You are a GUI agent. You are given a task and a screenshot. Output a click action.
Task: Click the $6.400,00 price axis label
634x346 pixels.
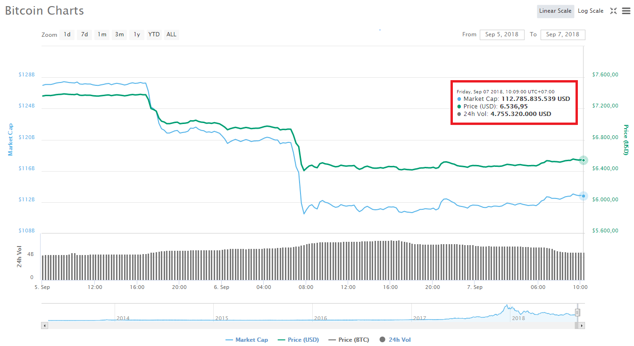(x=605, y=168)
